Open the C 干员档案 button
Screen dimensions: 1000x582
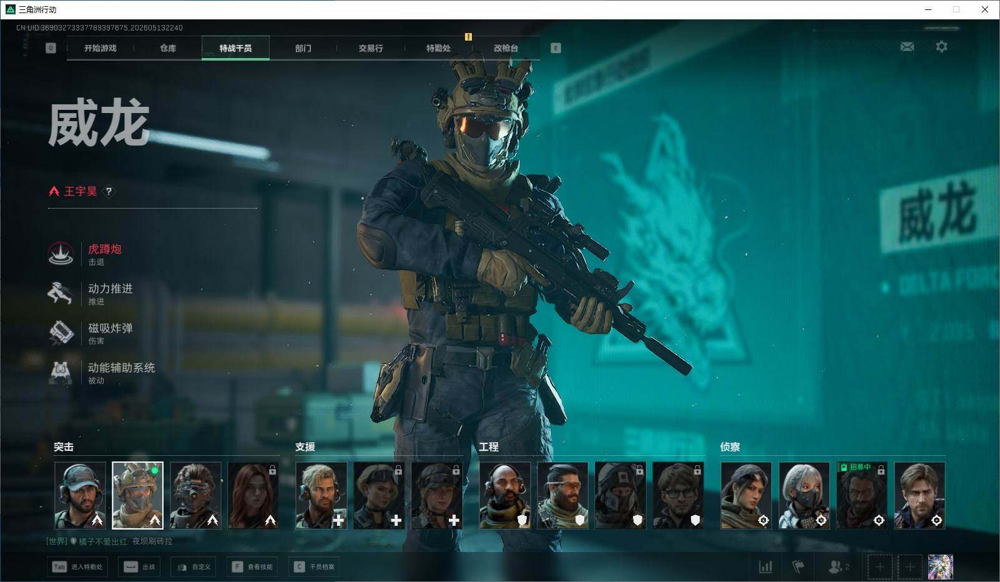pos(315,567)
